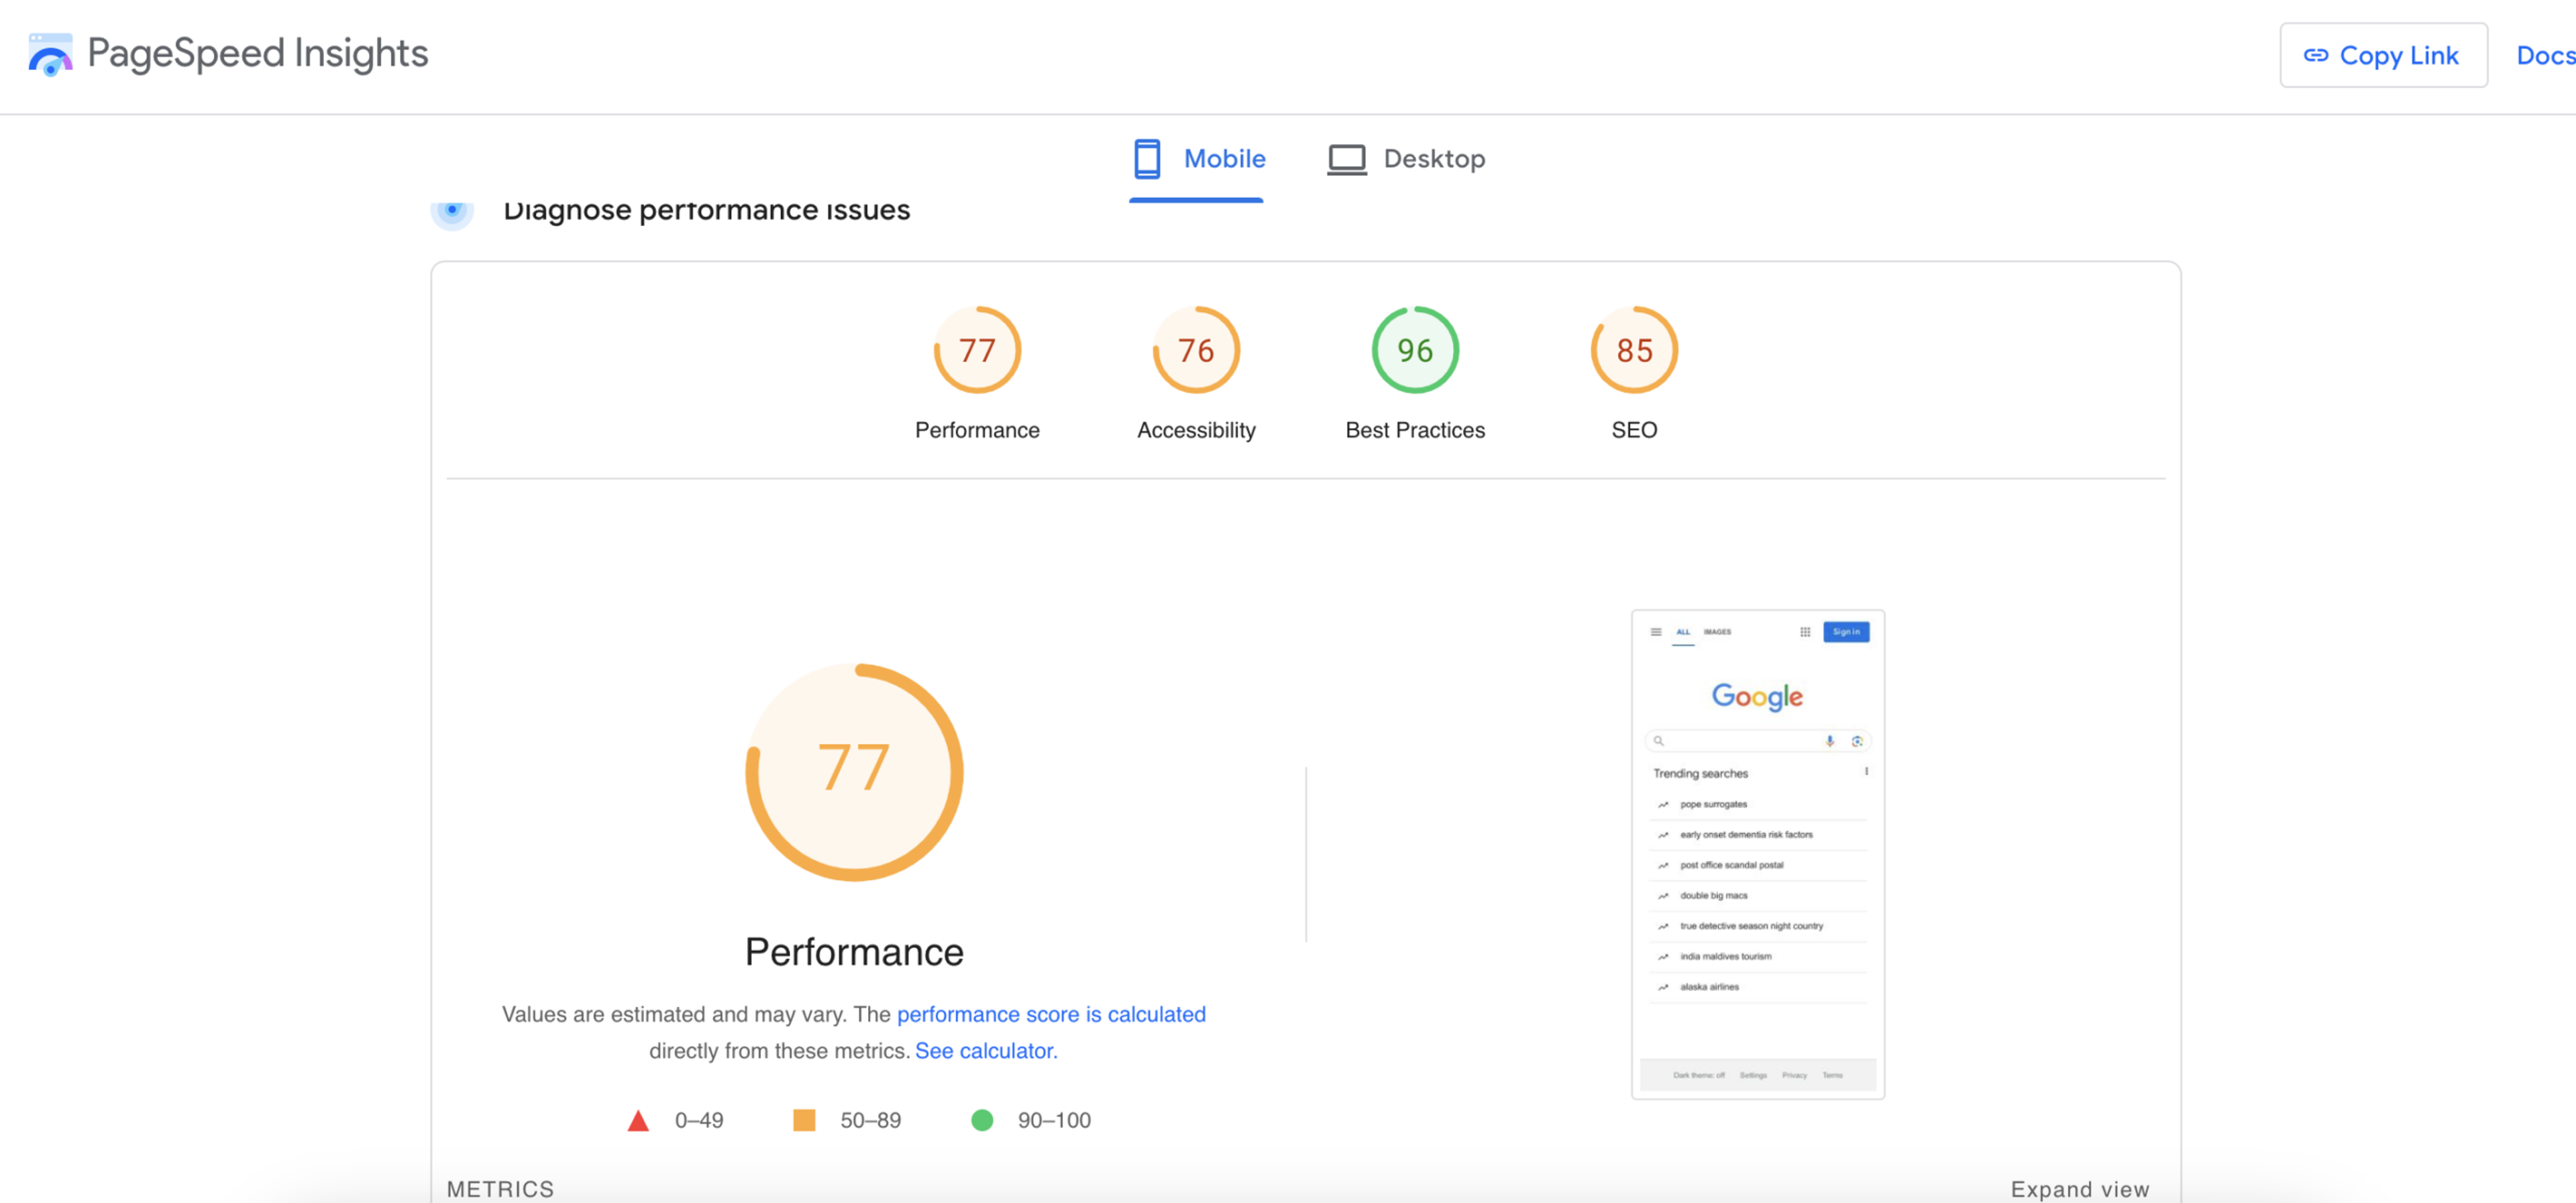Click the red triangle 0–49 legend icon

click(637, 1120)
